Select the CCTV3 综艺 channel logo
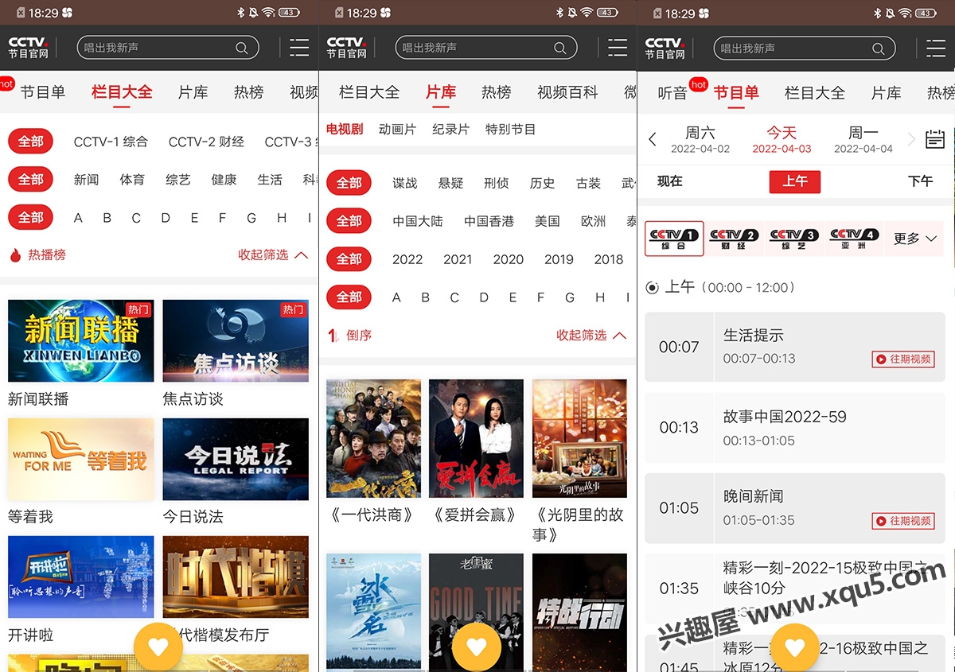The height and width of the screenshot is (672, 955). click(794, 239)
